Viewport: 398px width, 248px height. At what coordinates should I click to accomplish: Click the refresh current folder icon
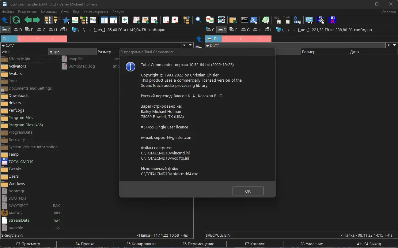coord(16,20)
